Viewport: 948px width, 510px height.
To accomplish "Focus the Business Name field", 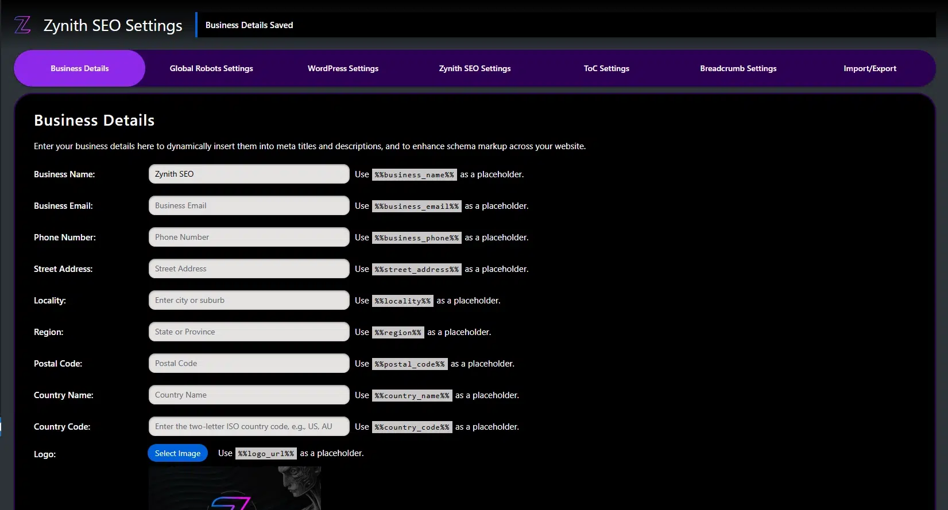I will click(x=249, y=174).
